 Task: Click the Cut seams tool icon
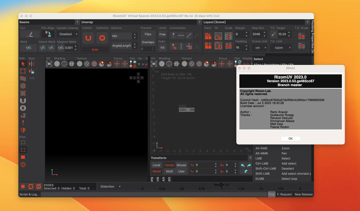click(x=30, y=34)
